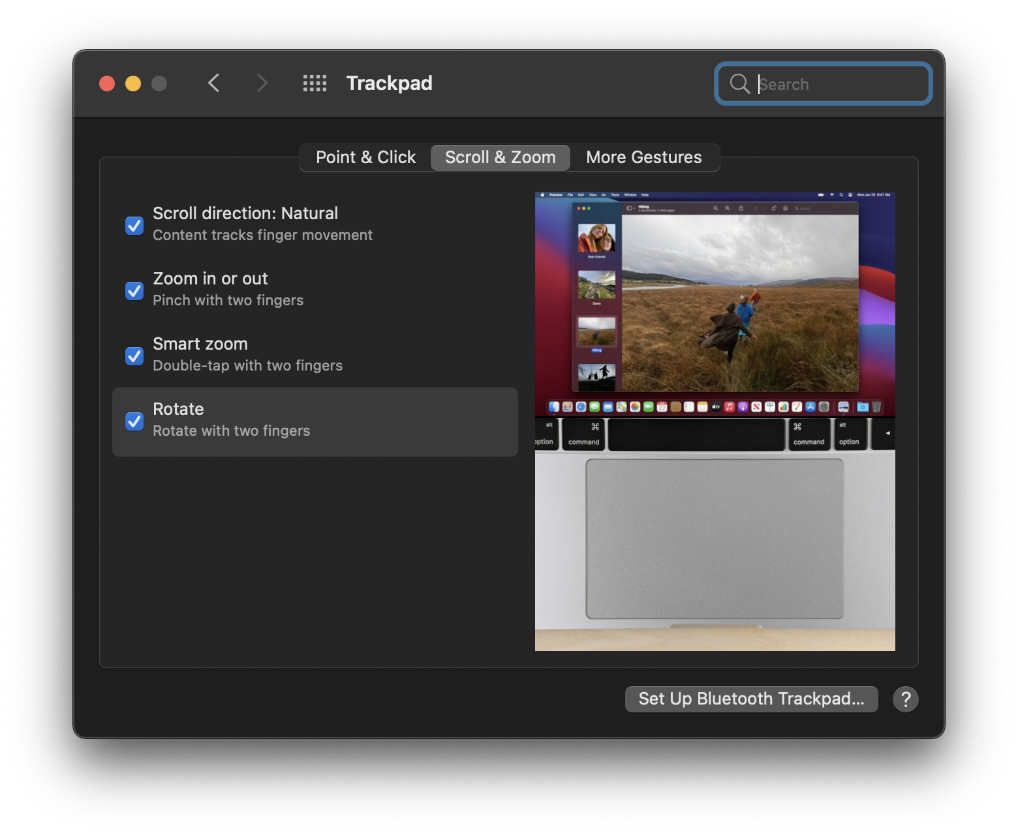Switch to the More Gestures tab
Screen dimensions: 1018x835
coord(643,157)
